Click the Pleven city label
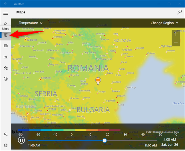The image size is (185, 151). 87,98
